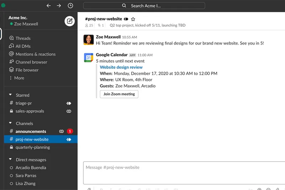Open Channel browser
This screenshot has height=190, width=285.
click(31, 62)
